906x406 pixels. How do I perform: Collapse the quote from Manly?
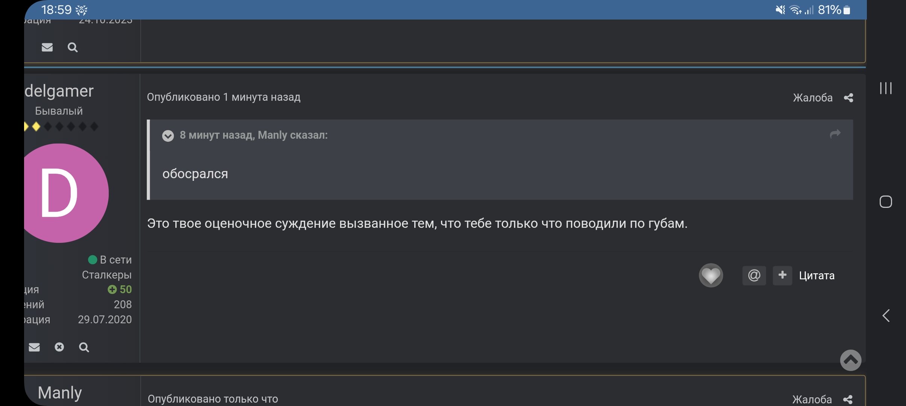coord(168,136)
